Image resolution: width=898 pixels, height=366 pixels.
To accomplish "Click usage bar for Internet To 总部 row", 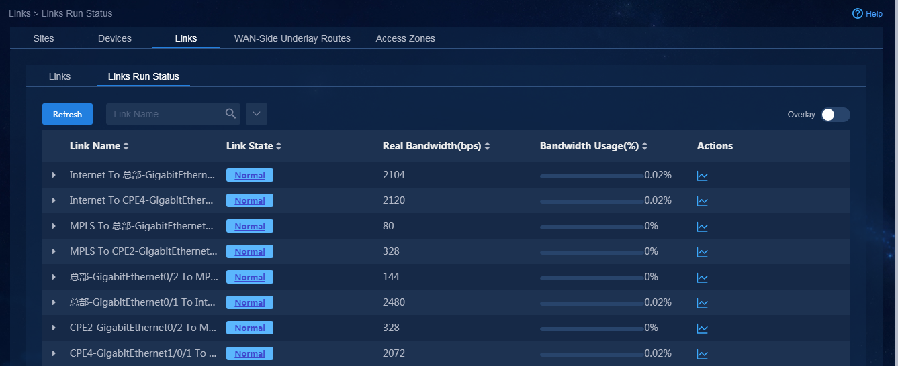I will [x=591, y=176].
